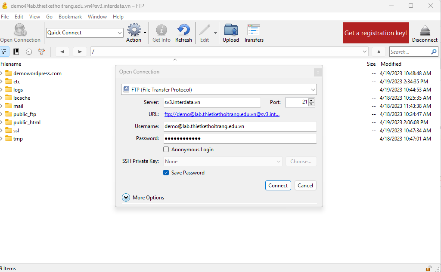441x272 pixels.
Task: Open the Go menu
Action: point(49,17)
